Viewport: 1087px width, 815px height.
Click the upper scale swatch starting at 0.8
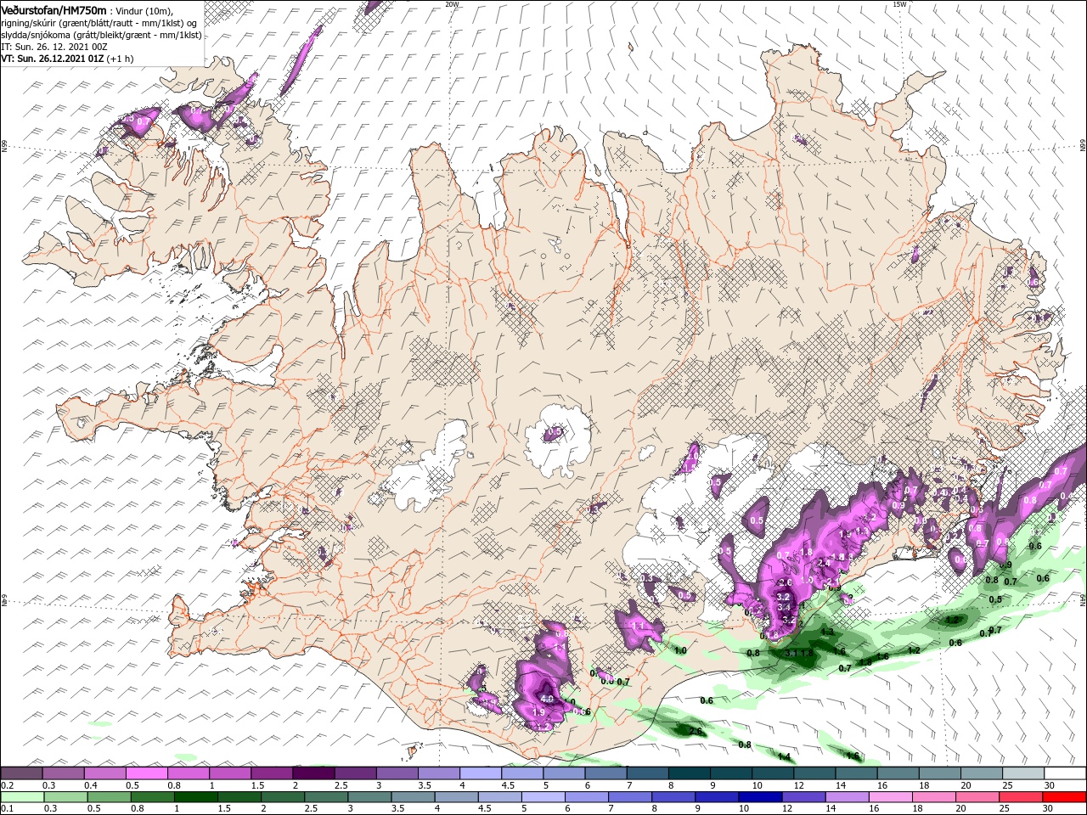[188, 773]
